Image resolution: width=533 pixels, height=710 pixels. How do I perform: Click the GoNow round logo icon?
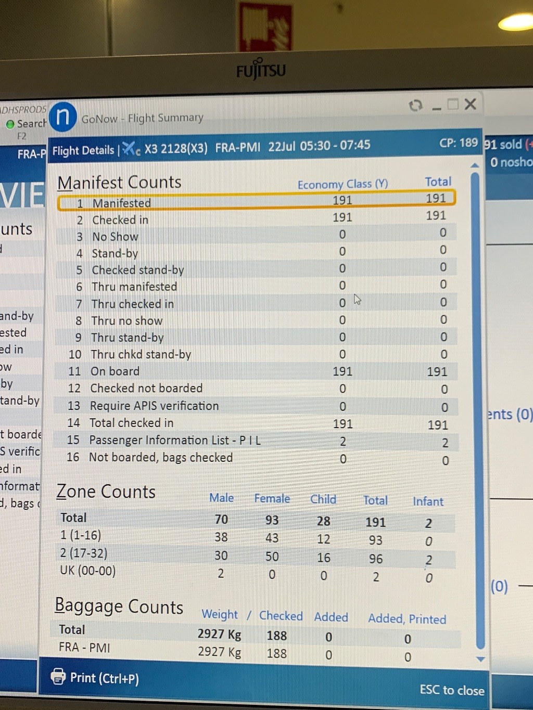pyautogui.click(x=63, y=117)
